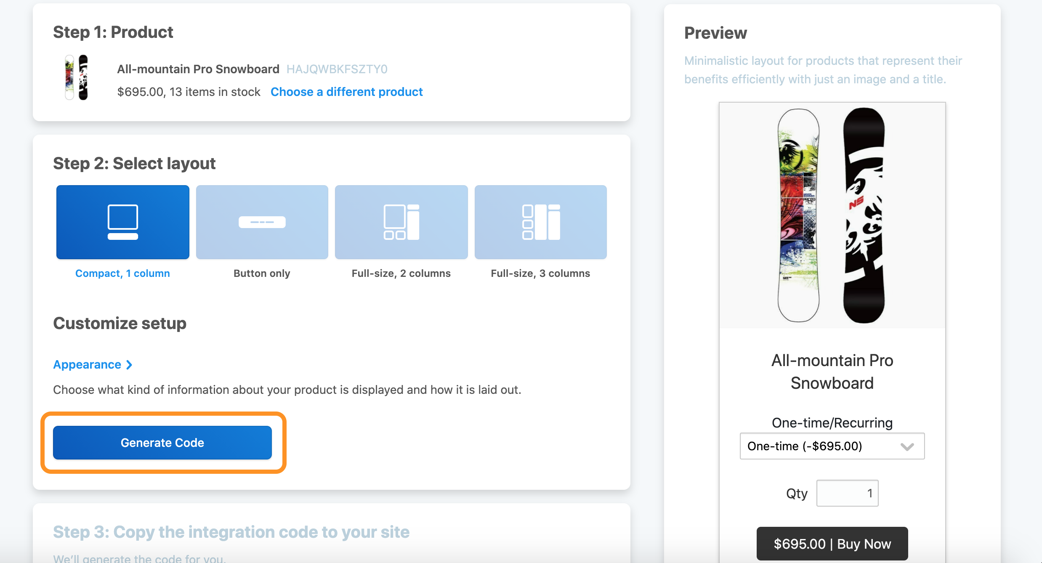Screen dimensions: 1042x563
Task: Open the Choose a different product link
Action: (346, 92)
